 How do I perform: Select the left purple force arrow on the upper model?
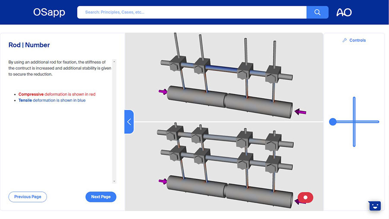pyautogui.click(x=163, y=91)
